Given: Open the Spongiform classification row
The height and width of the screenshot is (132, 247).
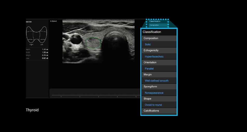Looking at the screenshot, I should pyautogui.click(x=159, y=87).
